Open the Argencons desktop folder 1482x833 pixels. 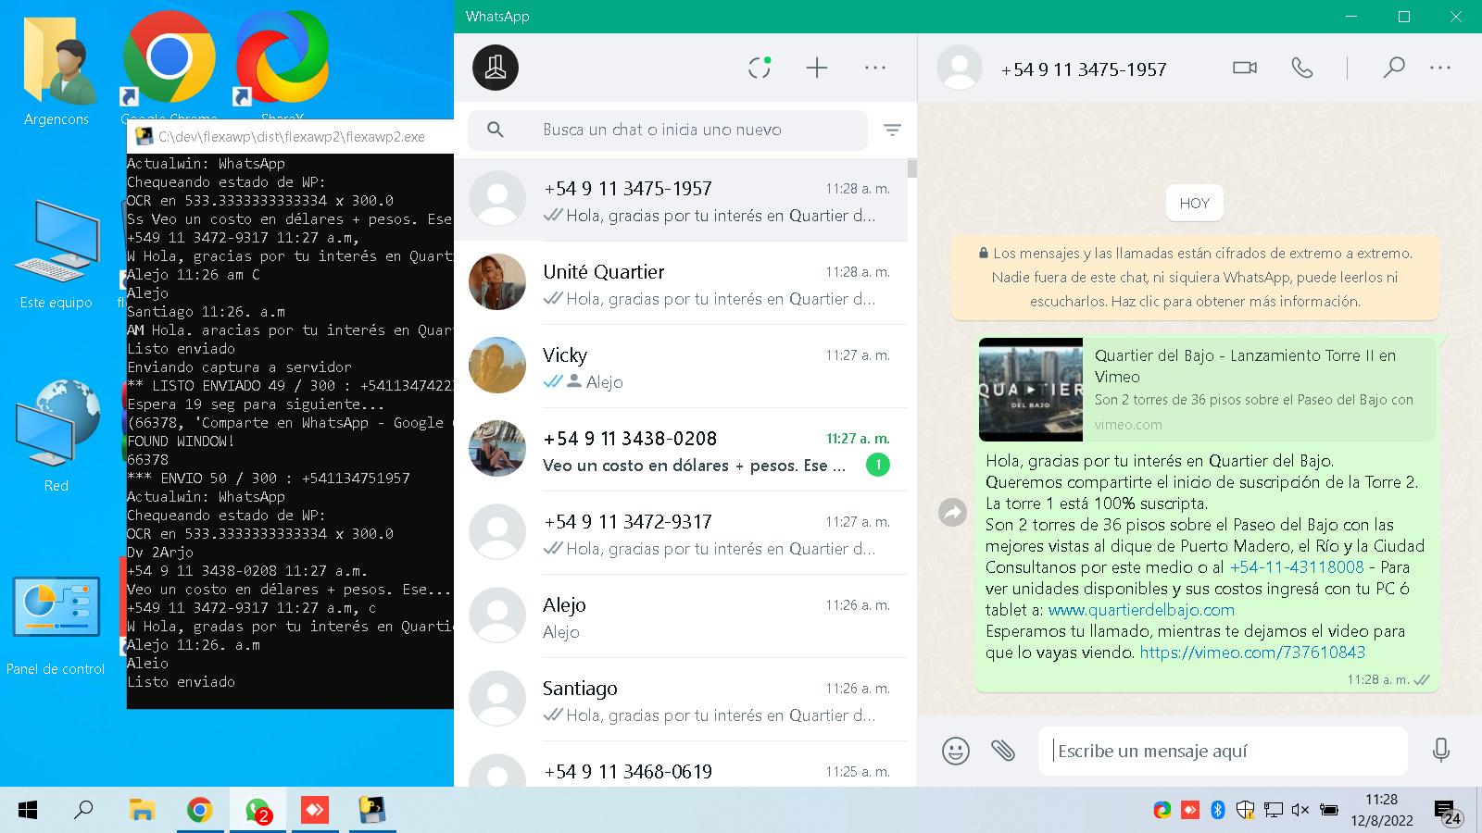tap(57, 69)
